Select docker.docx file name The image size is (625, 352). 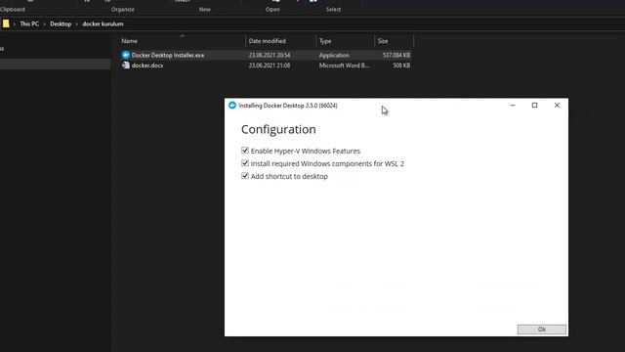click(x=147, y=66)
